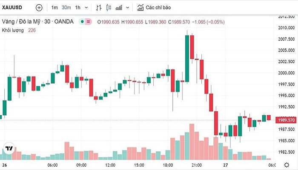Switch to the 1m timeframe
This screenshot has width=298, height=170.
click(54, 8)
